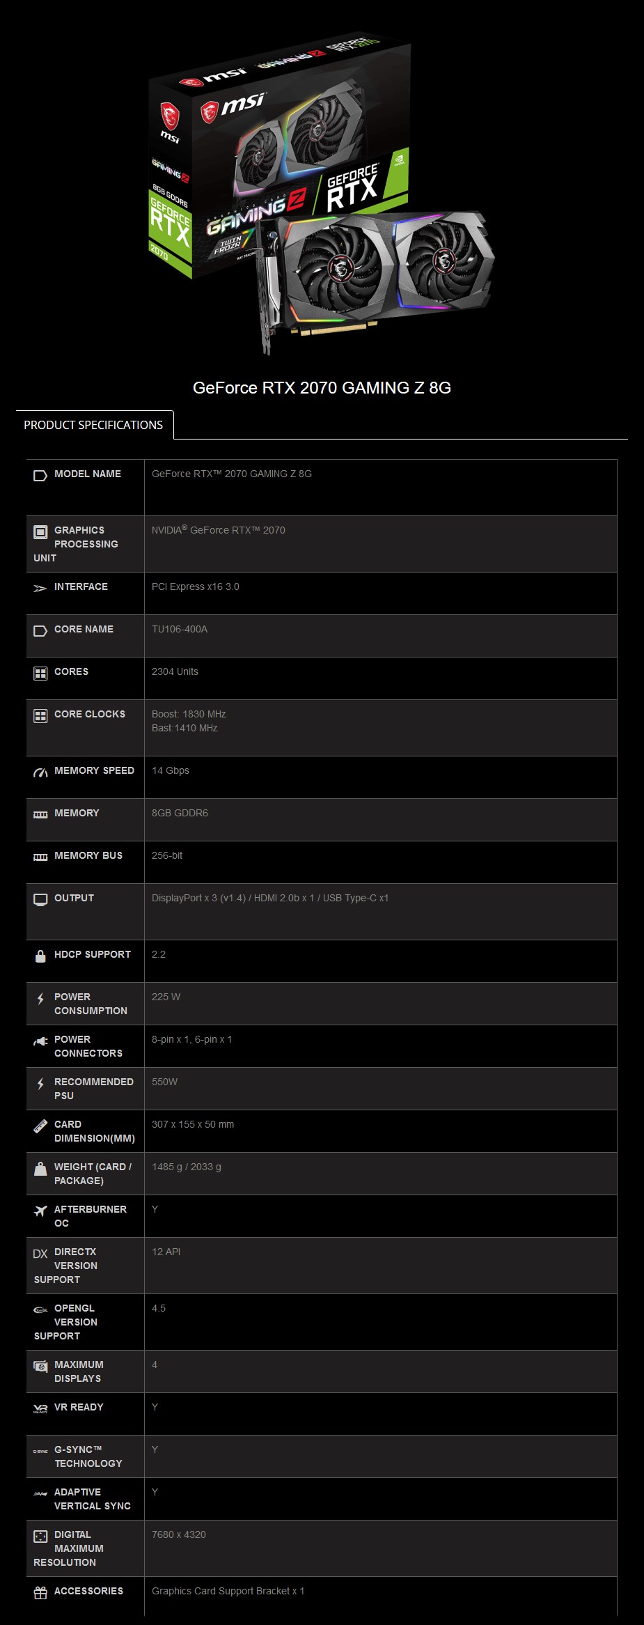
Task: Click the Model Name tag icon
Action: click(x=40, y=476)
